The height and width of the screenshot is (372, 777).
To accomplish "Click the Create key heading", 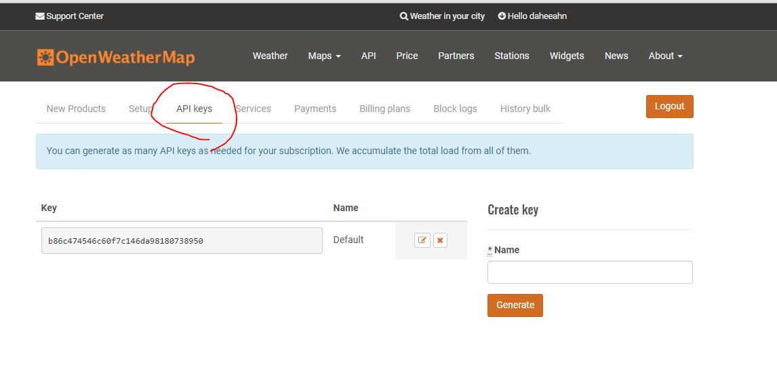I will click(513, 210).
